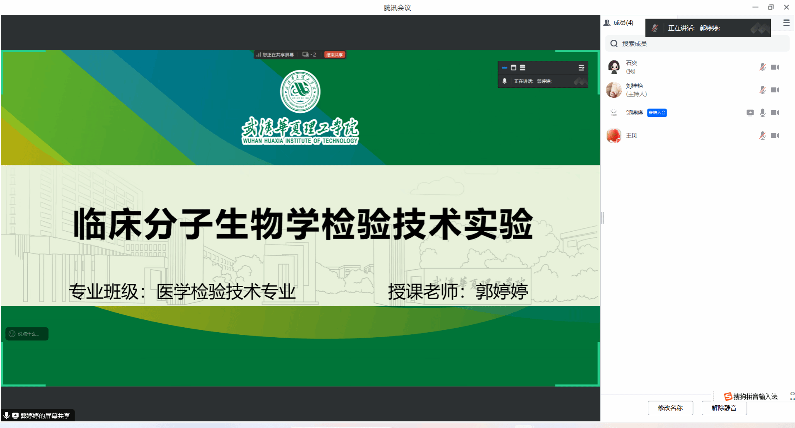Open the 说点什么 chat input box
The width and height of the screenshot is (795, 428).
tap(27, 334)
